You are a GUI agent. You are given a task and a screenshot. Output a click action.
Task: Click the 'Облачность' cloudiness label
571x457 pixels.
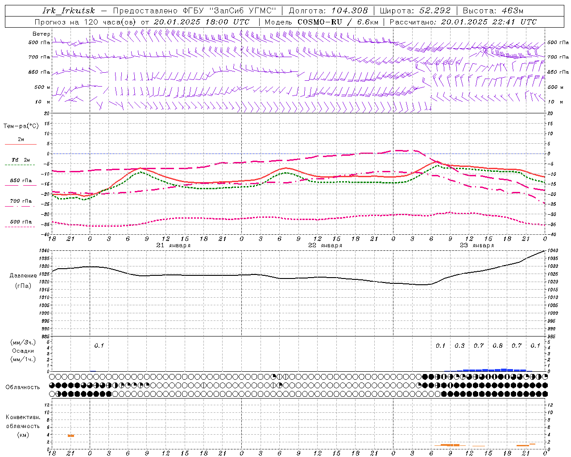coord(23,387)
